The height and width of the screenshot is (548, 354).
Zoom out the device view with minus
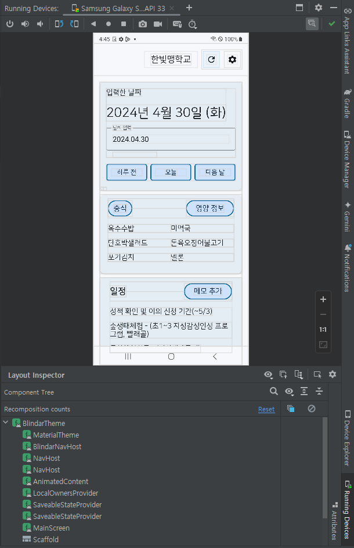[x=323, y=314]
